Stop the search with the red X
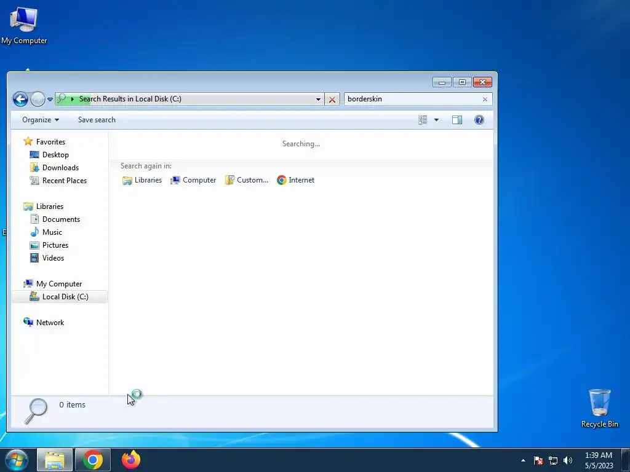The height and width of the screenshot is (472, 630). click(332, 100)
